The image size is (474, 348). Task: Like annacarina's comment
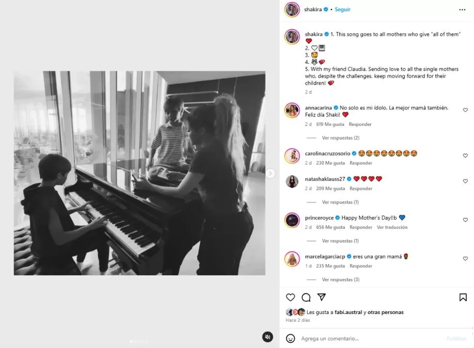[x=465, y=110]
